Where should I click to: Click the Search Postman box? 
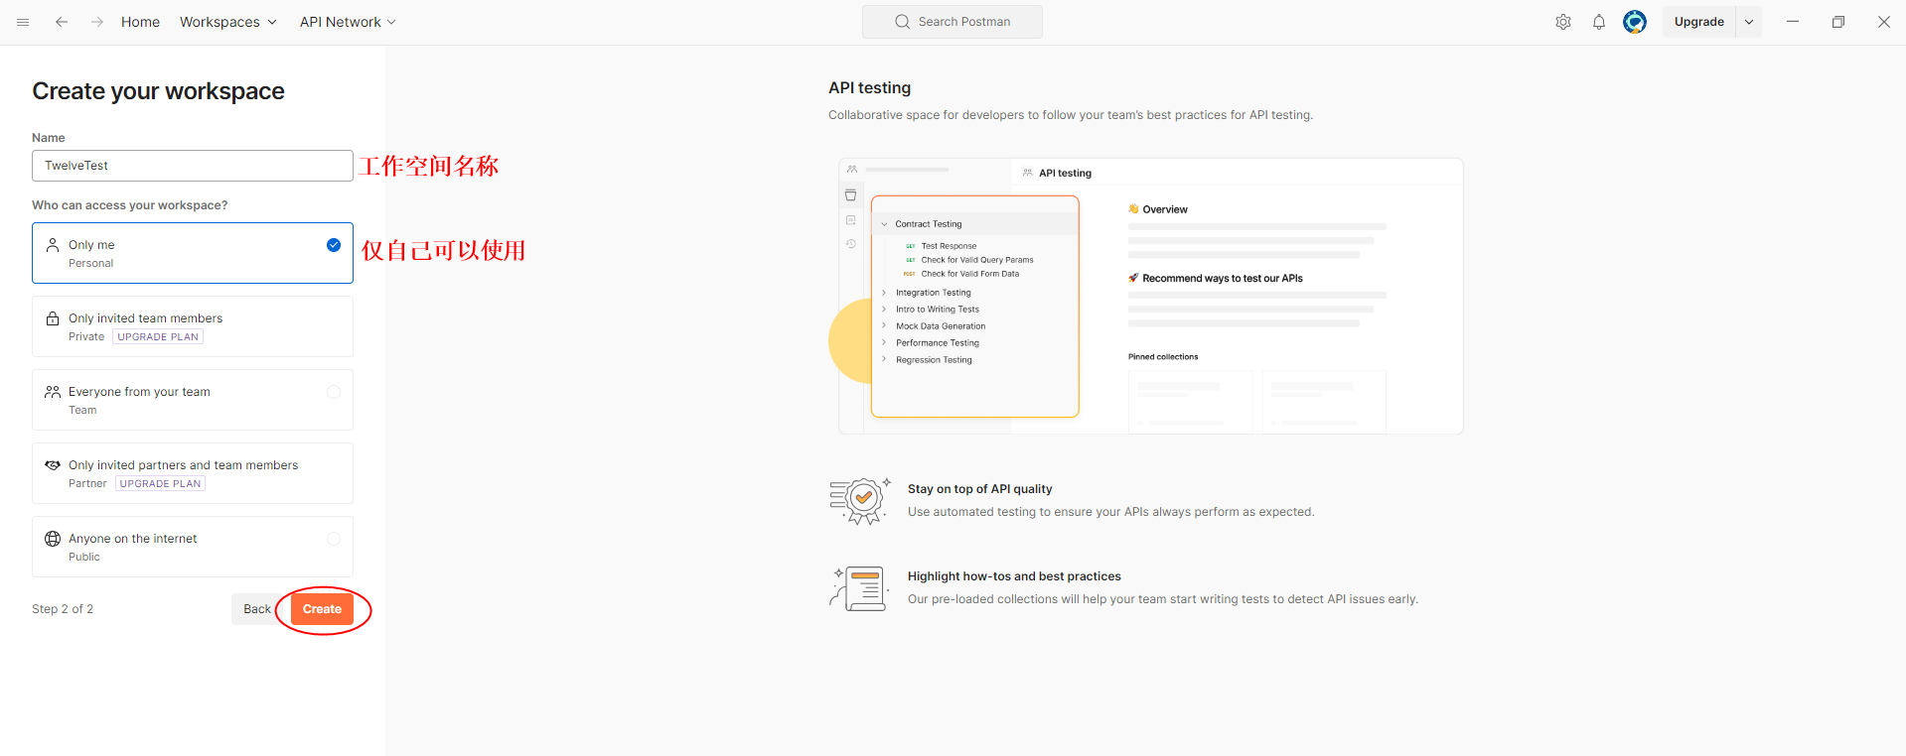click(953, 22)
